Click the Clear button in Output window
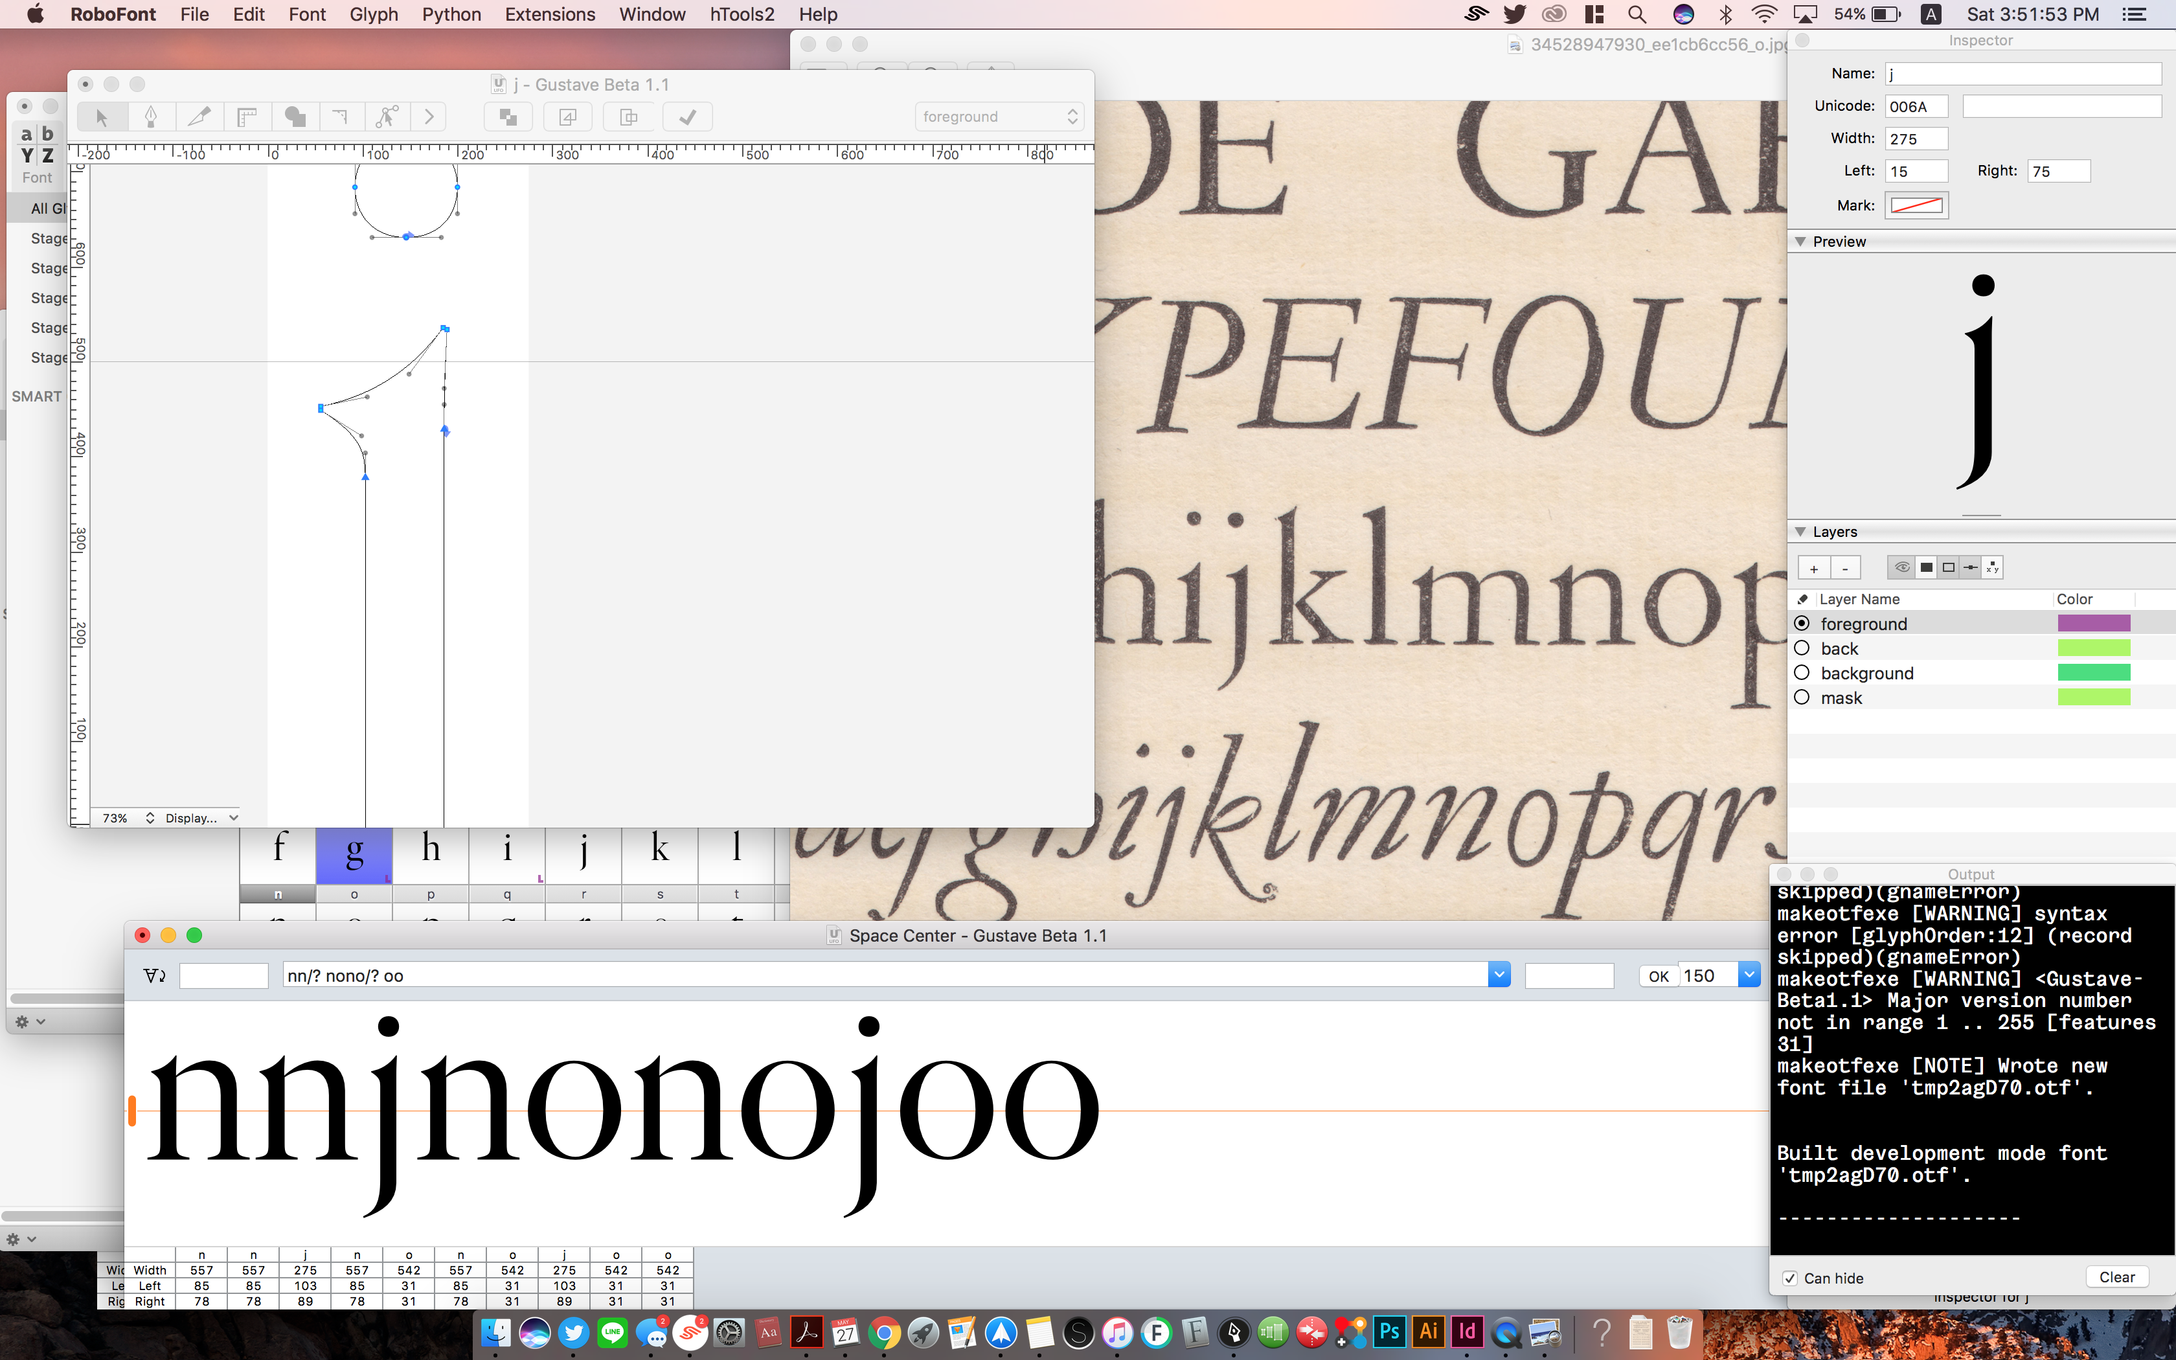The width and height of the screenshot is (2176, 1360). (2116, 1277)
